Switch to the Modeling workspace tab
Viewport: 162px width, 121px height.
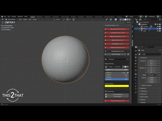[39, 17]
